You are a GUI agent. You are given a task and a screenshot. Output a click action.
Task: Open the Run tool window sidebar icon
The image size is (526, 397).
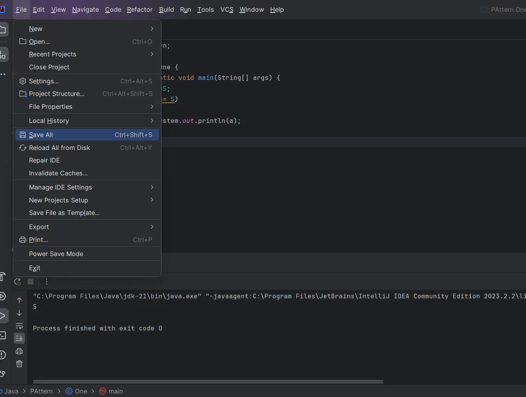pyautogui.click(x=3, y=316)
